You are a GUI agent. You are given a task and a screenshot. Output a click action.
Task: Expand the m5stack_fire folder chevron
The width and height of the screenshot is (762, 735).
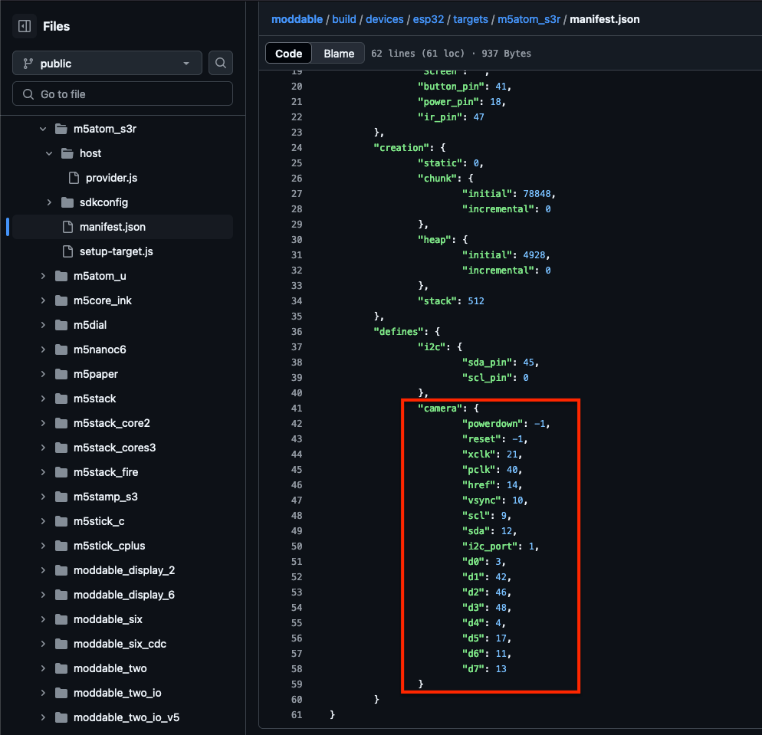pyautogui.click(x=43, y=472)
